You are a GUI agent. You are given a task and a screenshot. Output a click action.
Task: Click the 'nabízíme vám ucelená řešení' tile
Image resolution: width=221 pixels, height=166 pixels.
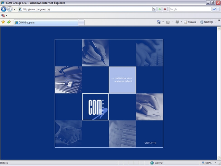(123, 80)
